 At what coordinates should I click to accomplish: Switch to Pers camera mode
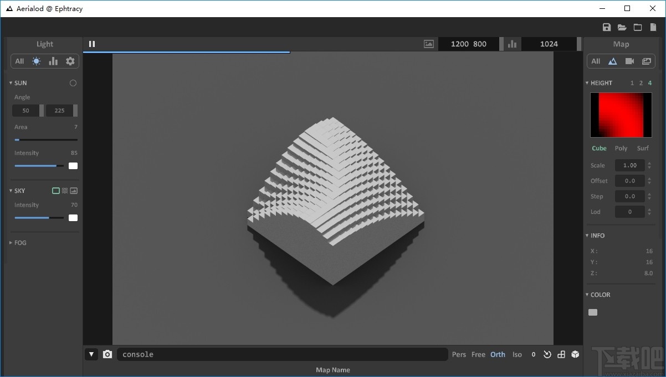pyautogui.click(x=459, y=354)
